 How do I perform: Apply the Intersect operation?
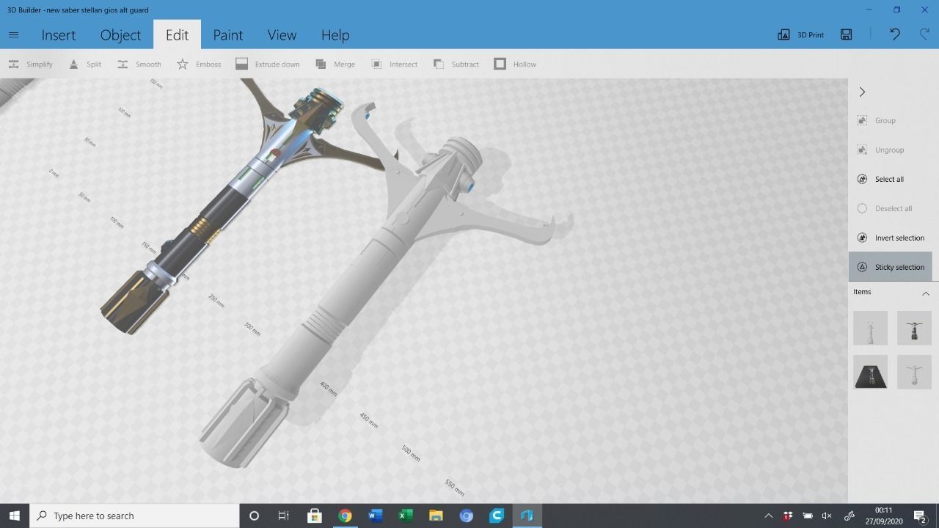(x=394, y=64)
